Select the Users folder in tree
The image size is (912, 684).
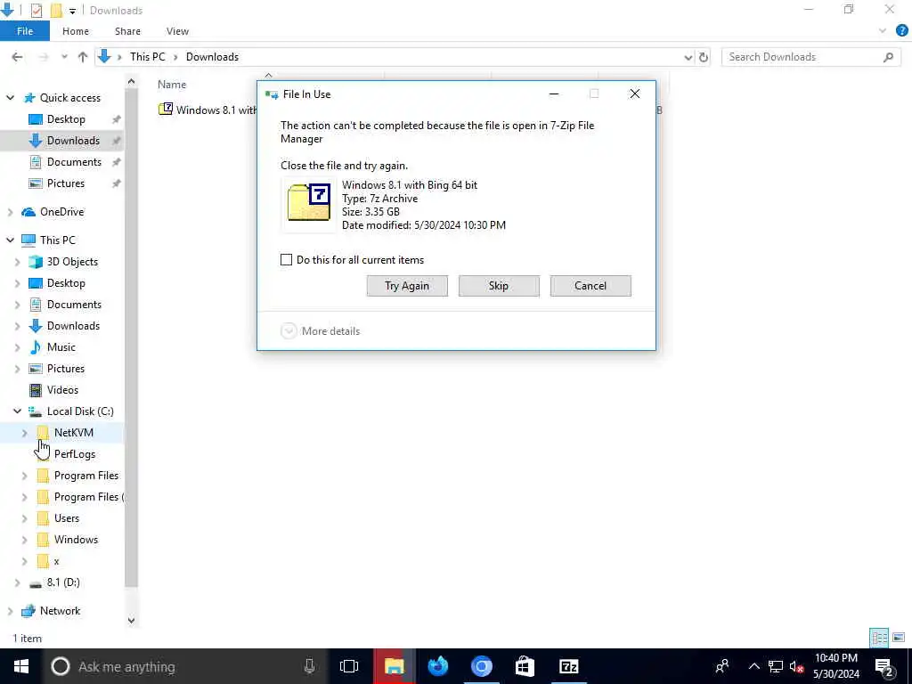click(66, 518)
